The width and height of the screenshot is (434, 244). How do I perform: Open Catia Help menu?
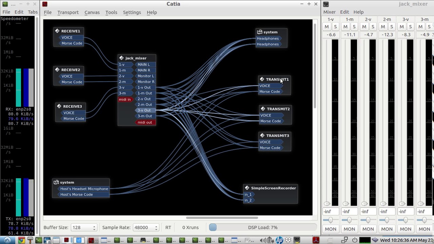tap(152, 12)
